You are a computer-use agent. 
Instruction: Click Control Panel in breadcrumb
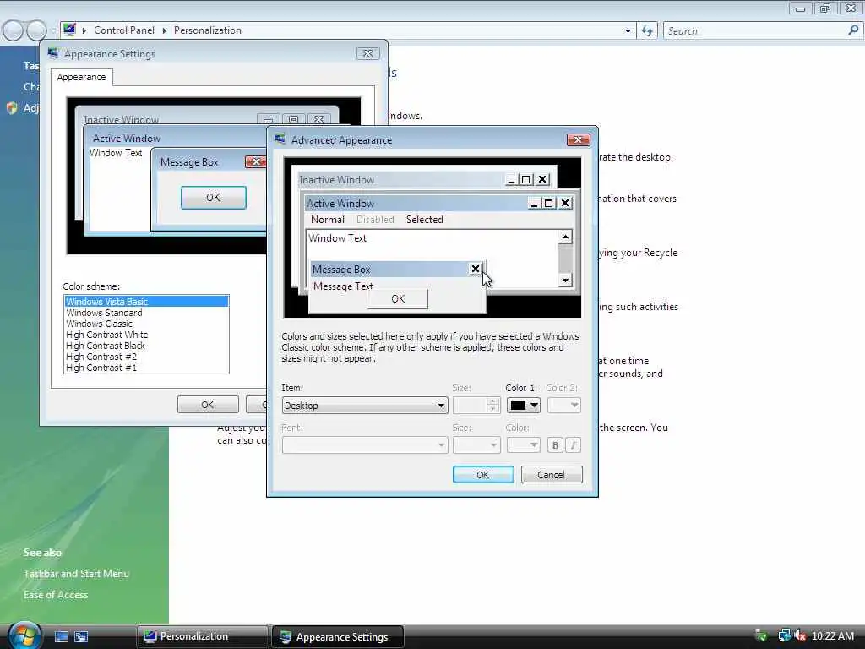[x=124, y=30]
